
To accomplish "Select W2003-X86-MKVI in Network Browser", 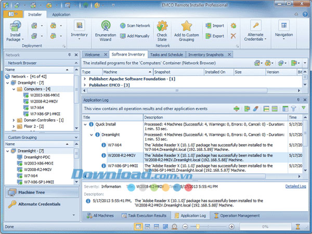I will click(x=45, y=95).
